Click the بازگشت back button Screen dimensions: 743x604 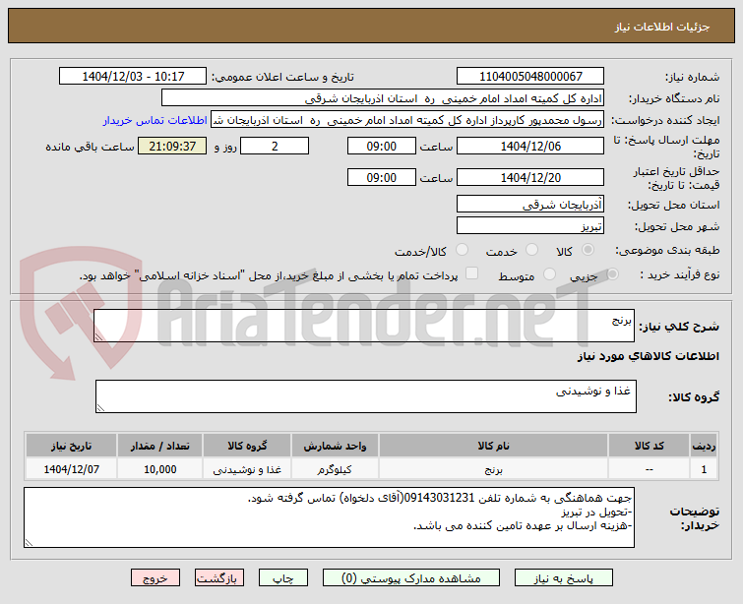tap(218, 578)
